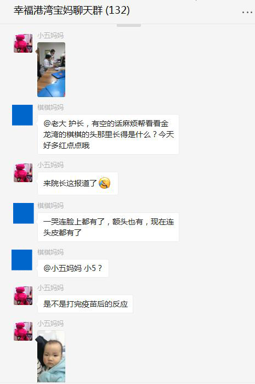Click the 是不是打完疫苗后的反应 message bubble
This screenshot has height=384, width=255.
tap(85, 304)
